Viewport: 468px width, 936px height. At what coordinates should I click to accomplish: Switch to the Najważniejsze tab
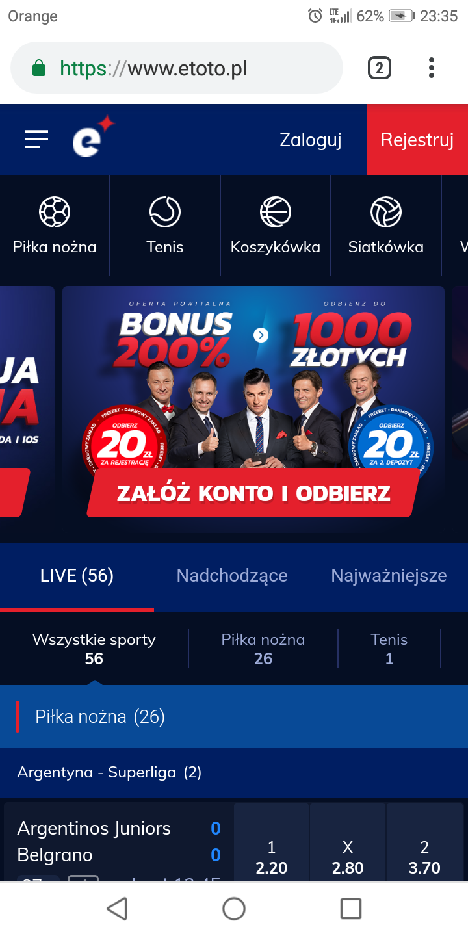389,576
